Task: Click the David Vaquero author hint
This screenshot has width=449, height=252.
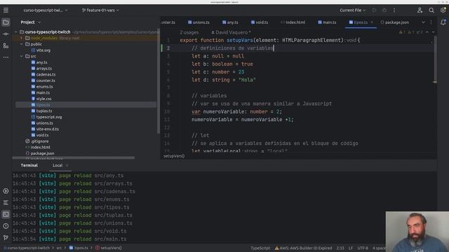Action: pyautogui.click(x=231, y=33)
